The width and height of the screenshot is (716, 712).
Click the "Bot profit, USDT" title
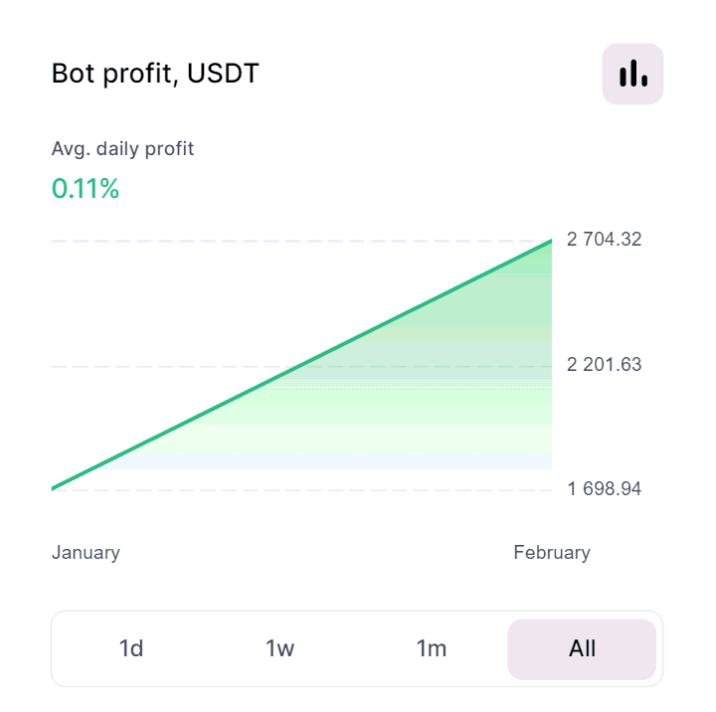point(155,74)
